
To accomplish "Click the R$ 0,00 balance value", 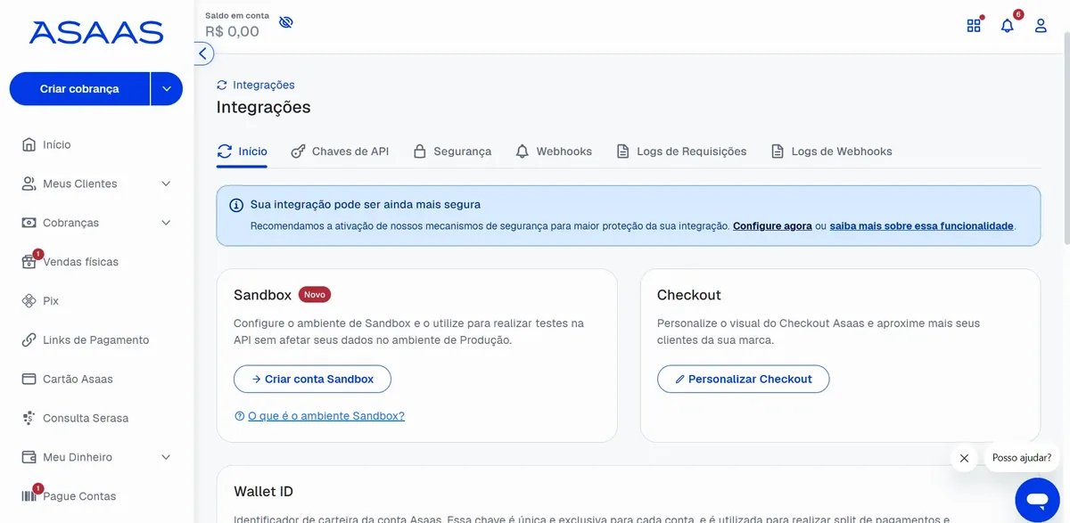I will [x=232, y=31].
